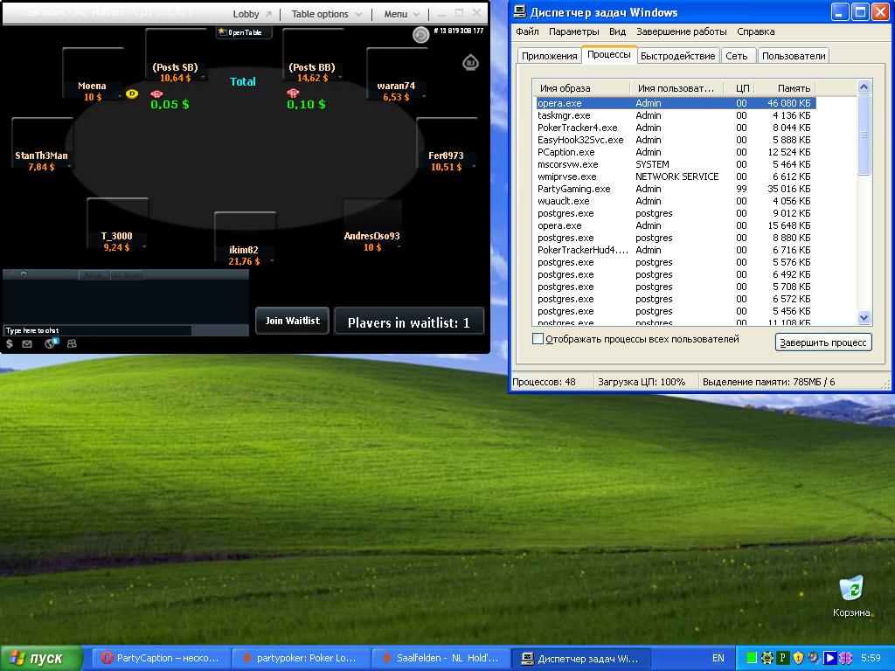Click process list scrollbar up arrow
This screenshot has width=895, height=671.
click(864, 86)
